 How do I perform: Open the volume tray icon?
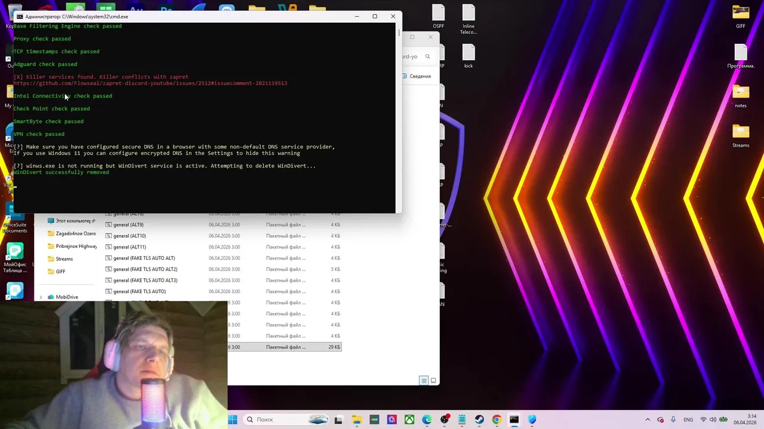[714, 419]
